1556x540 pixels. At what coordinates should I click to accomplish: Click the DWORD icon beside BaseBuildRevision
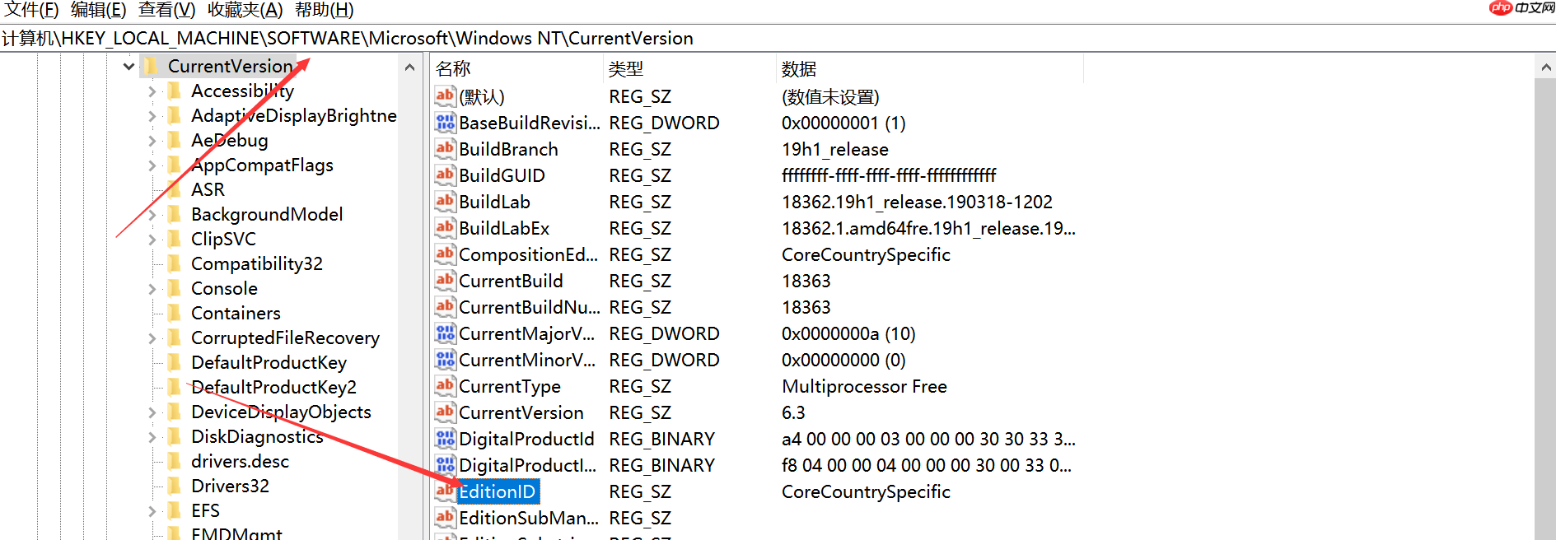click(445, 123)
